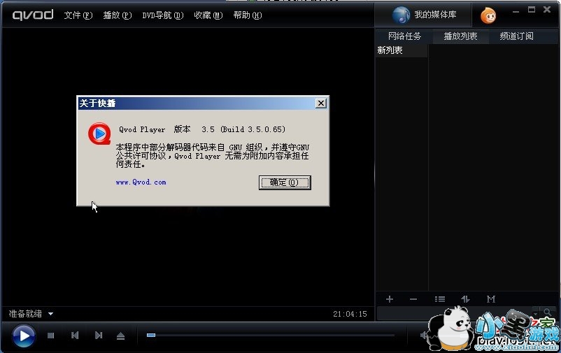Switch to the 网络任务 tab
The image size is (561, 353).
coord(404,36)
